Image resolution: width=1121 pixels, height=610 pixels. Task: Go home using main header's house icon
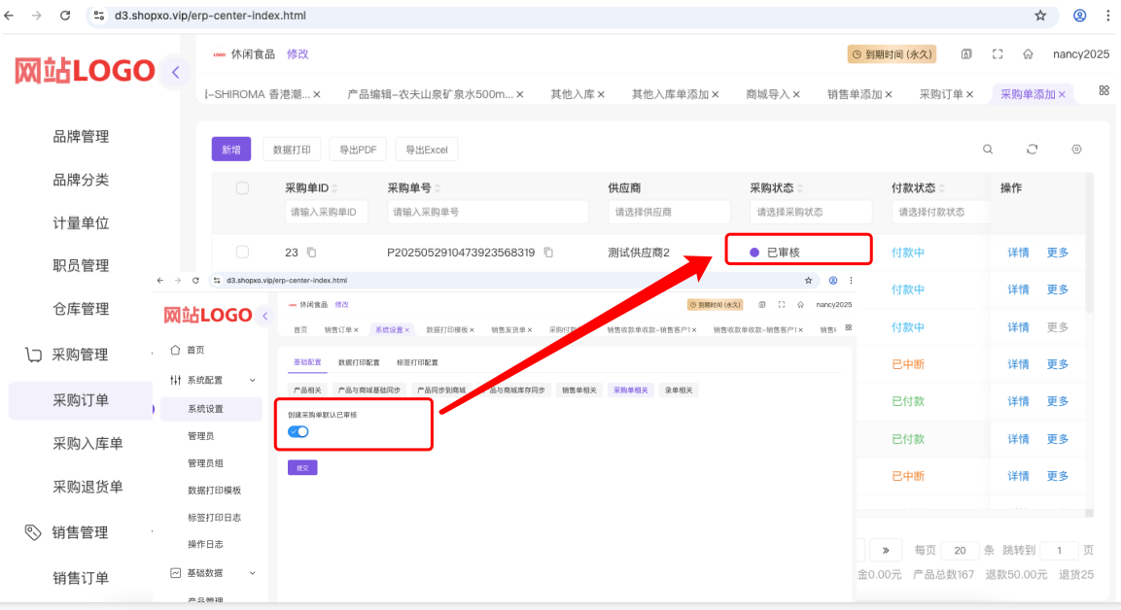pyautogui.click(x=1028, y=54)
